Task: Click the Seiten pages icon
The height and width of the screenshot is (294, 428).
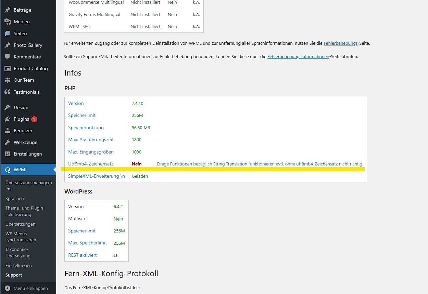Action: (8, 34)
